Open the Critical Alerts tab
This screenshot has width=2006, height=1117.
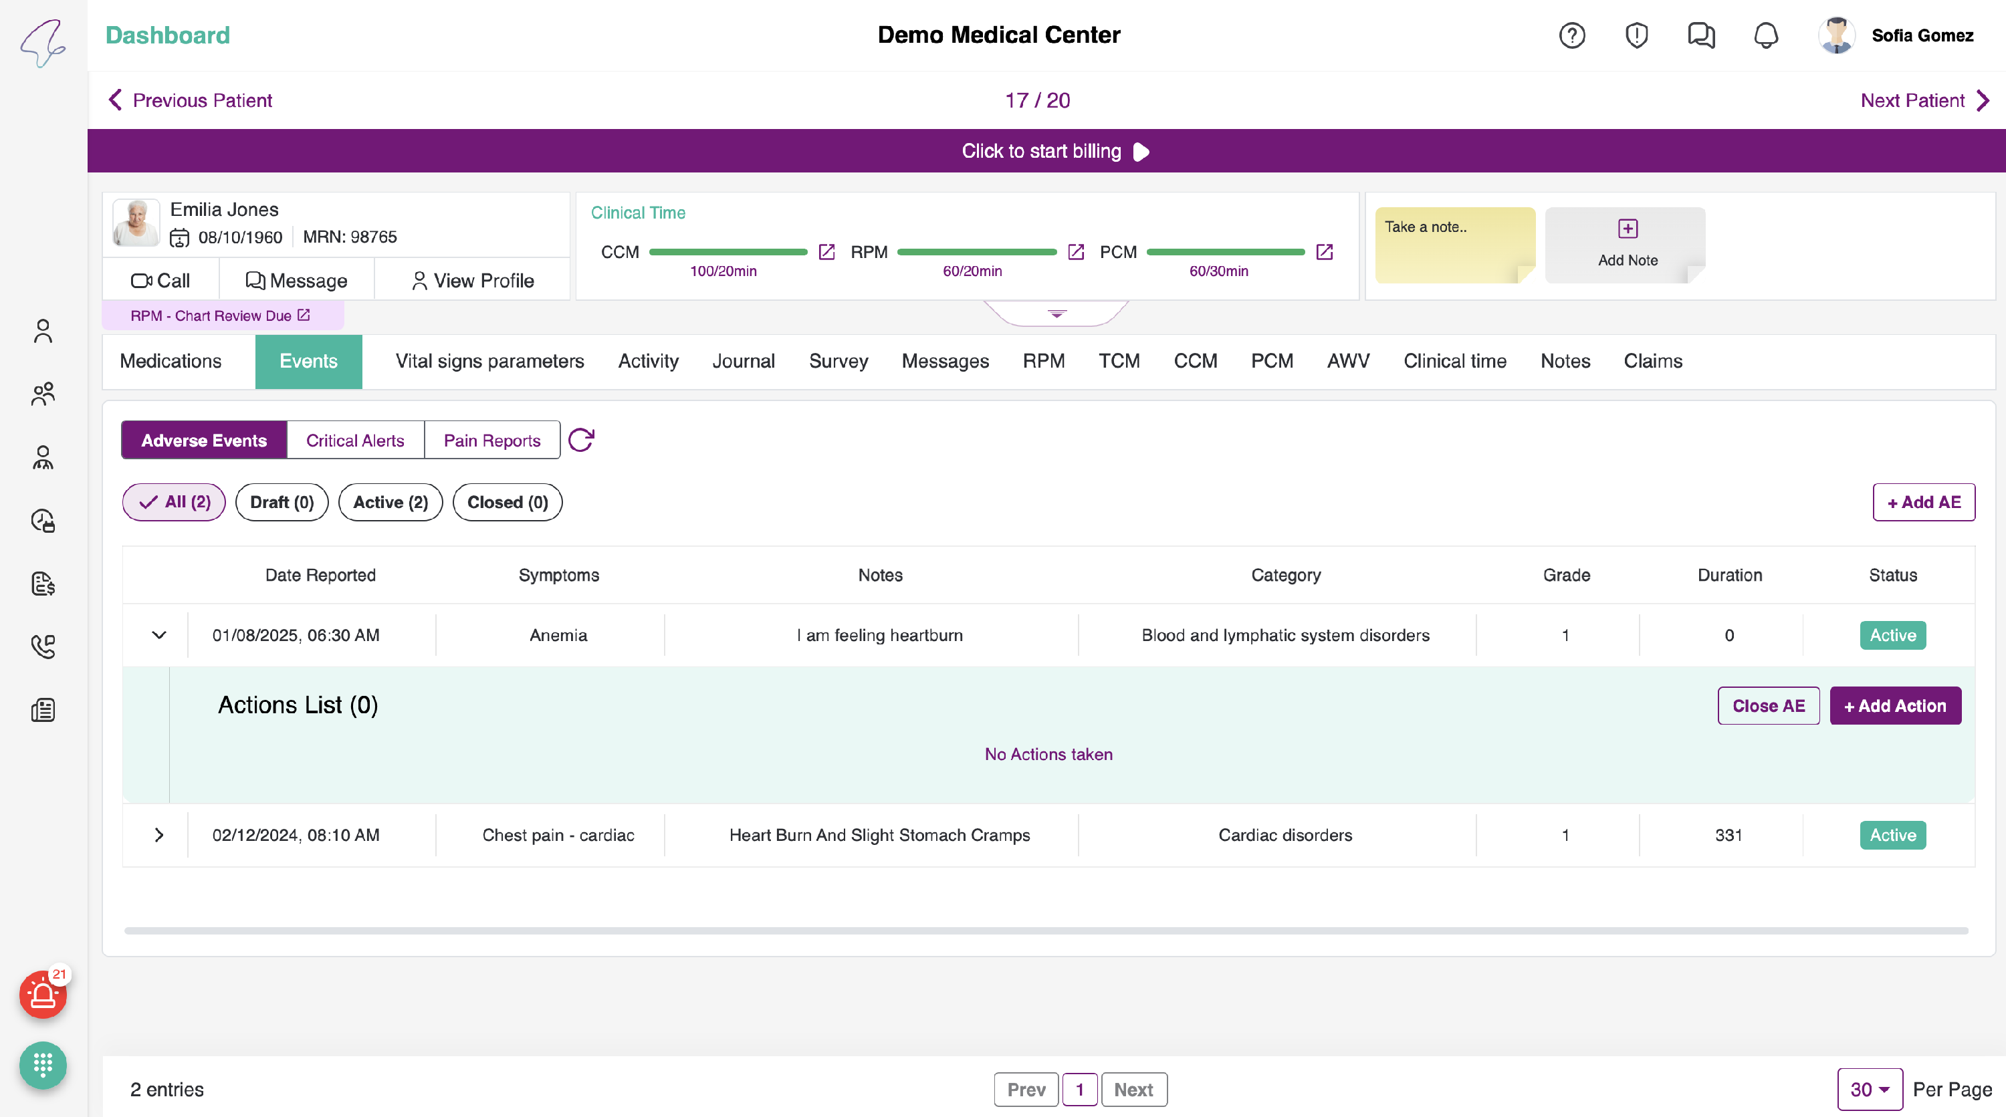pyautogui.click(x=355, y=441)
